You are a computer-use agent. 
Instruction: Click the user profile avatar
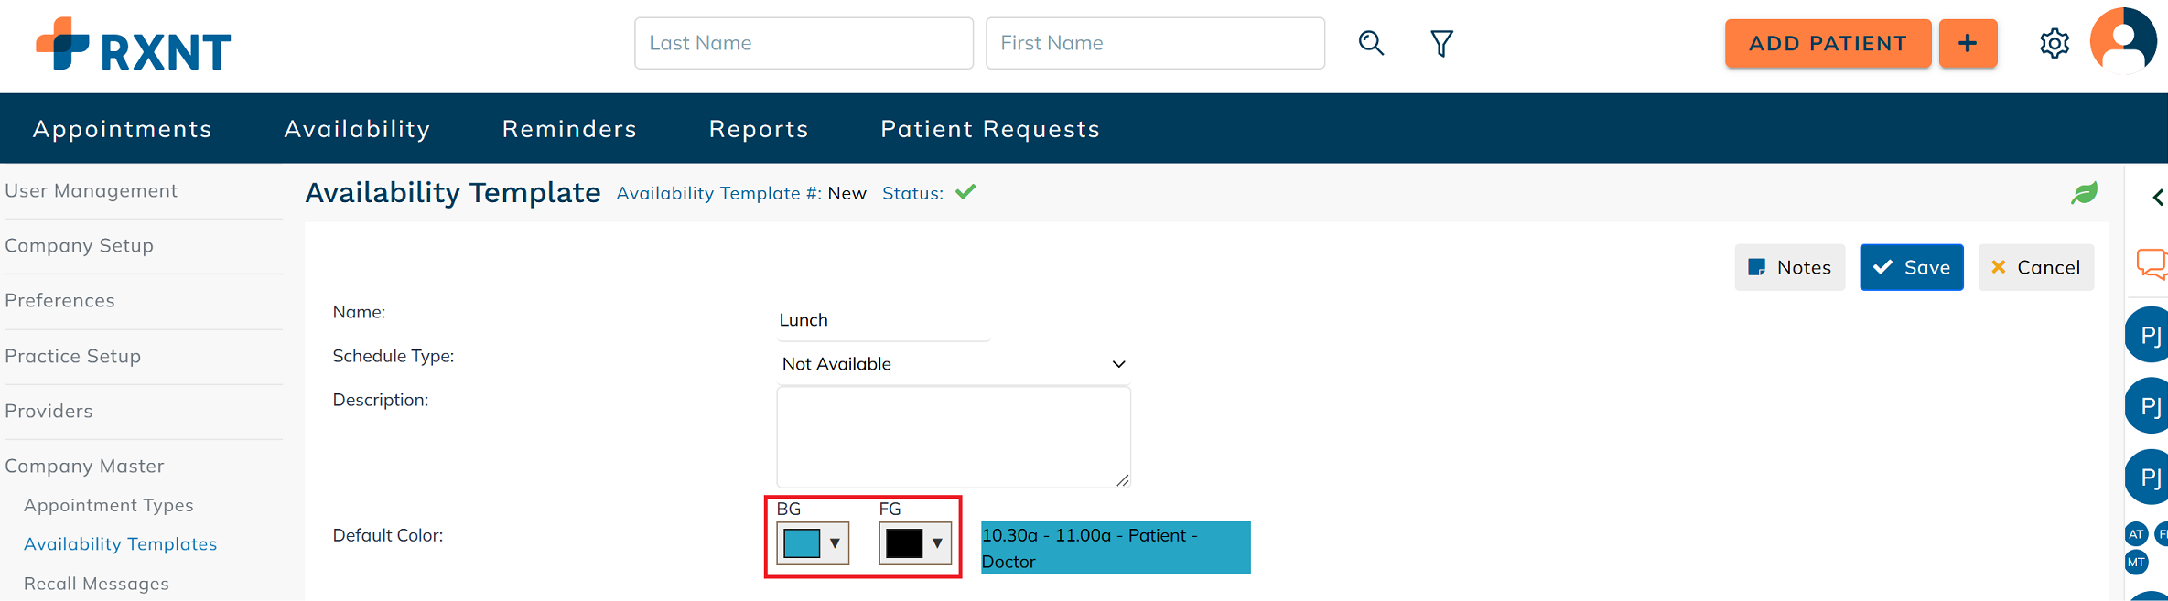point(2123,41)
